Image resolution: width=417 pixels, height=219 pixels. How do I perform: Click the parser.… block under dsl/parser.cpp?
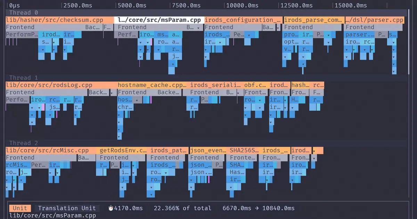(x=360, y=34)
